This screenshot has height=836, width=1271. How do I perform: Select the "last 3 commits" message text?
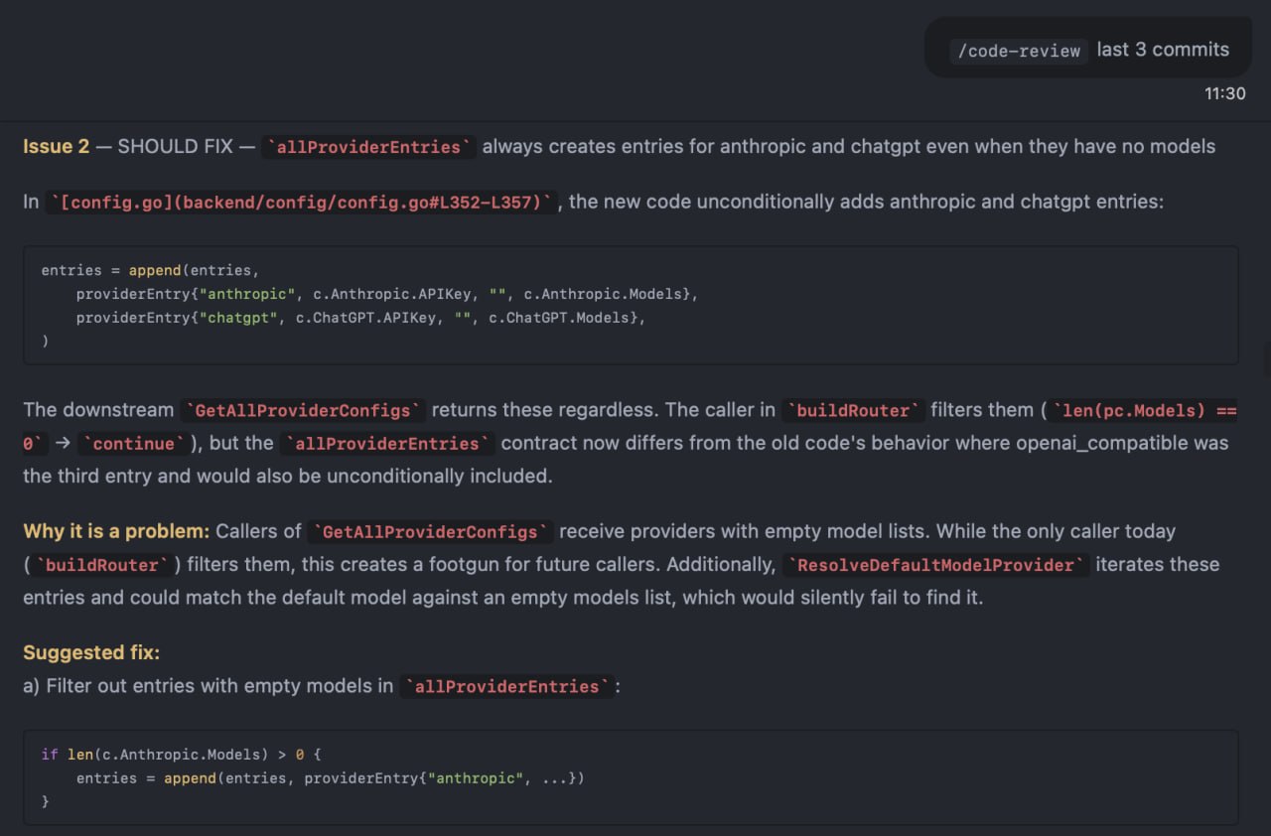pos(1163,50)
